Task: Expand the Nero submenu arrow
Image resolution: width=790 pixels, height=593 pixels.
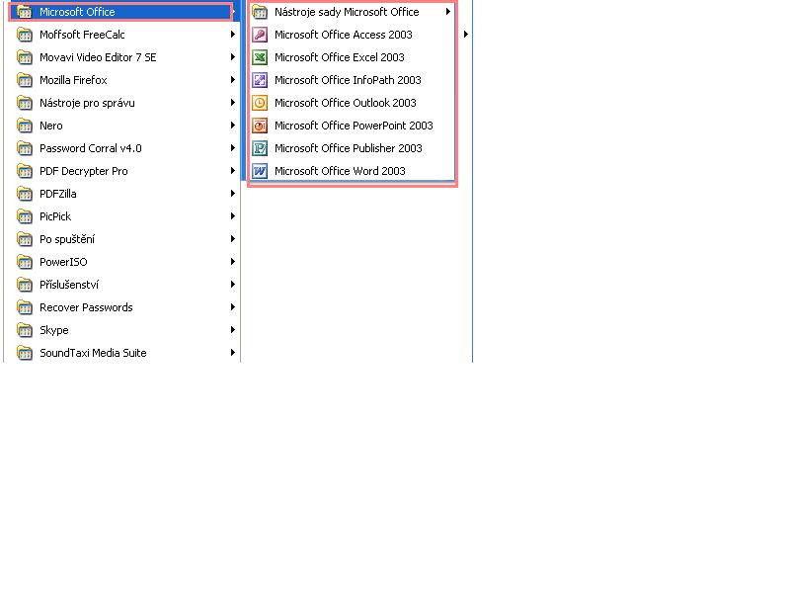Action: point(233,125)
